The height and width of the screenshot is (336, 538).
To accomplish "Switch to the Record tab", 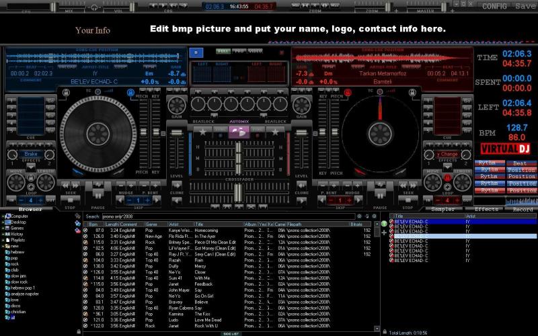I will coord(523,209).
